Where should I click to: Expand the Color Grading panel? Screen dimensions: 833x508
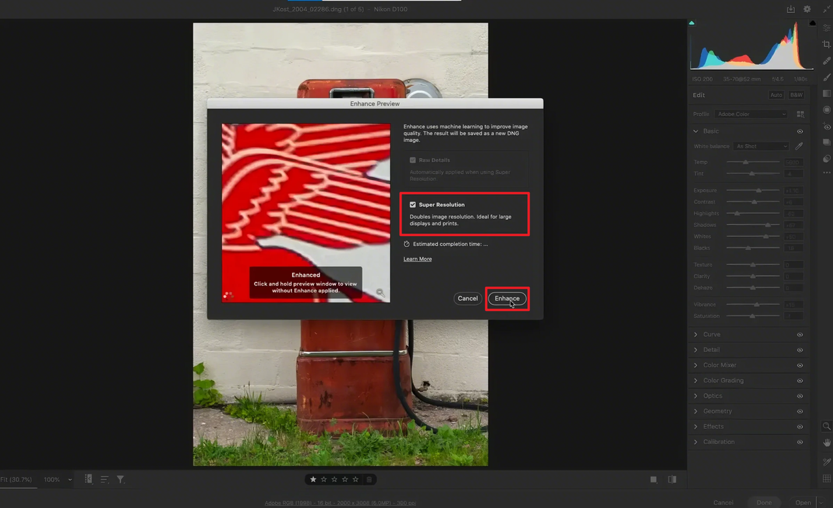point(724,380)
